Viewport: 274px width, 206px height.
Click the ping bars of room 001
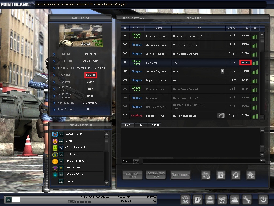click(x=254, y=36)
